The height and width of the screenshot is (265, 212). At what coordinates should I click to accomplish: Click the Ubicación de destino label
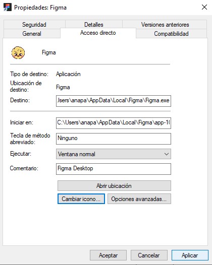pyautogui.click(x=26, y=86)
